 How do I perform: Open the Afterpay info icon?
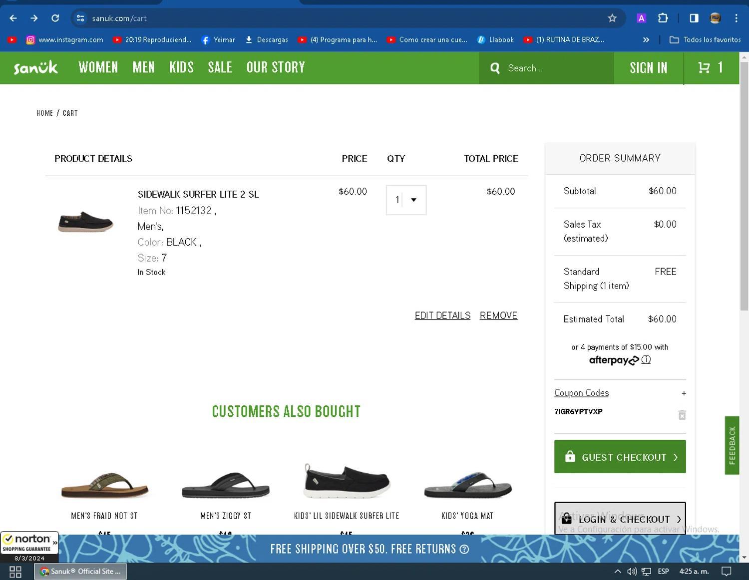646,359
